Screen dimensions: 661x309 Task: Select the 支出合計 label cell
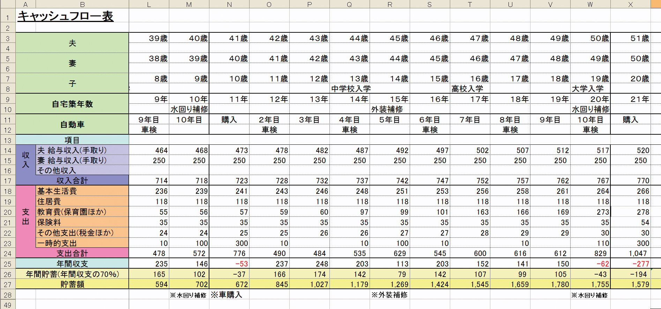click(72, 253)
